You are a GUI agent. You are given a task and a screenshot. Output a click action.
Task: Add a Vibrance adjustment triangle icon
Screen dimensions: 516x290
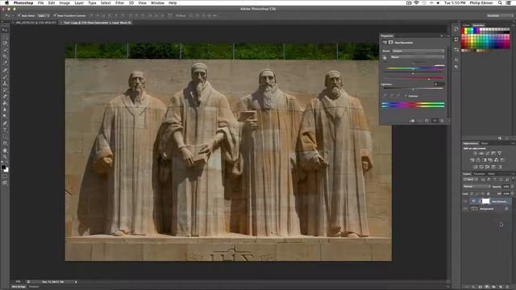[x=500, y=153]
